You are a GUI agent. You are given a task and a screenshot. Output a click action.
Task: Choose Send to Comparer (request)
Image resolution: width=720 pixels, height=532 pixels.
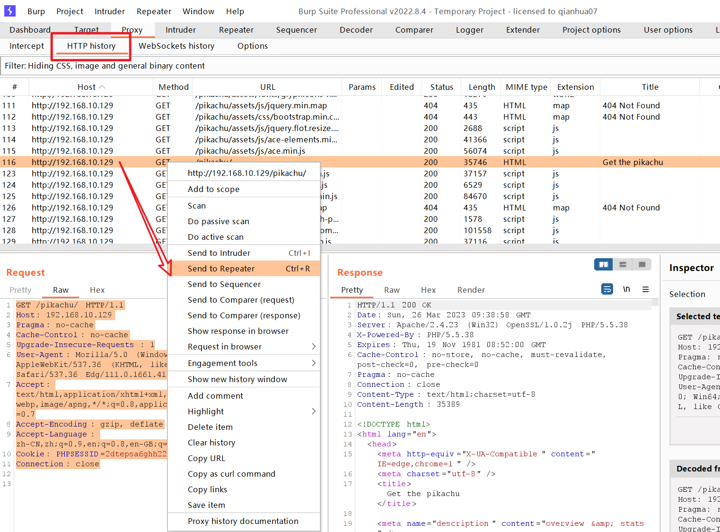pyautogui.click(x=244, y=300)
